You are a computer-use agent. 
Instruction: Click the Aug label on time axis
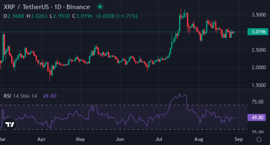199,139
